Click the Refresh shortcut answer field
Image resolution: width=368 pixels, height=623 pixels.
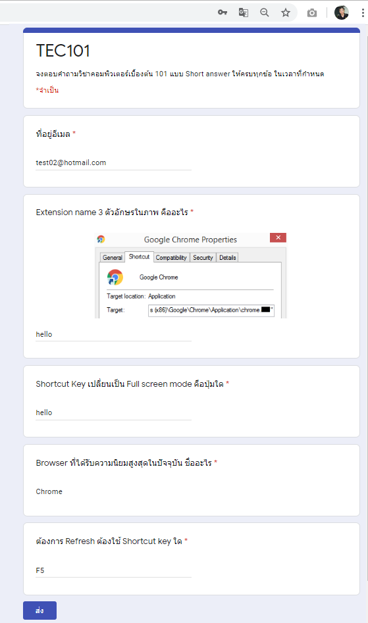(113, 570)
